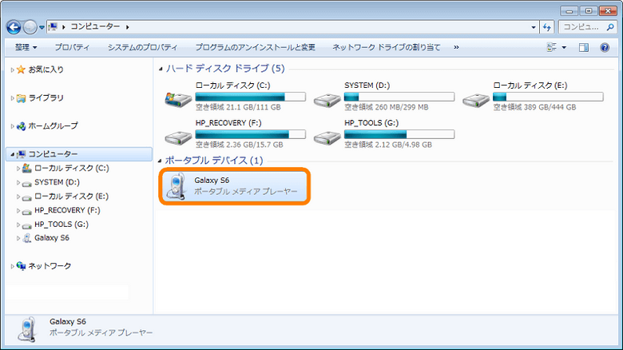The width and height of the screenshot is (623, 350).
Task: Expand the ネットワーク tree node
Action: click(12, 266)
